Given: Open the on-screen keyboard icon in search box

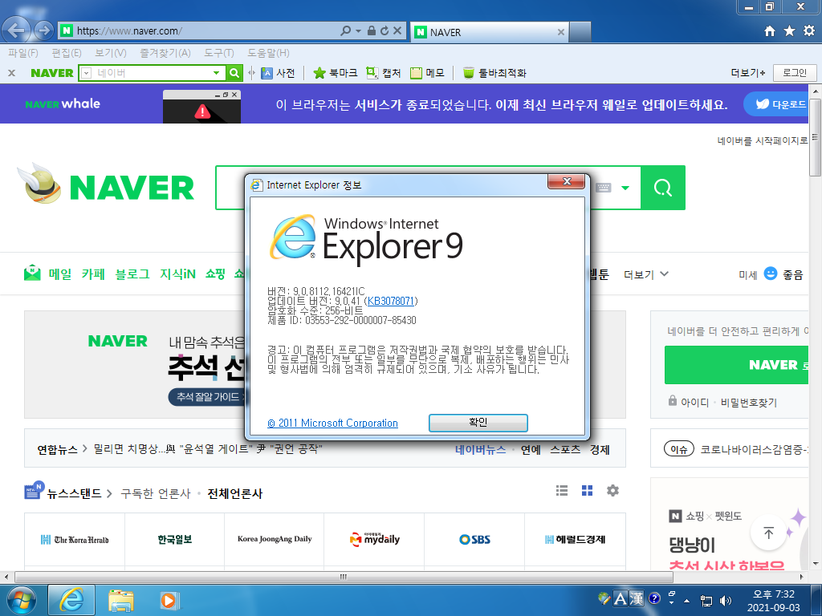Looking at the screenshot, I should click(x=604, y=188).
